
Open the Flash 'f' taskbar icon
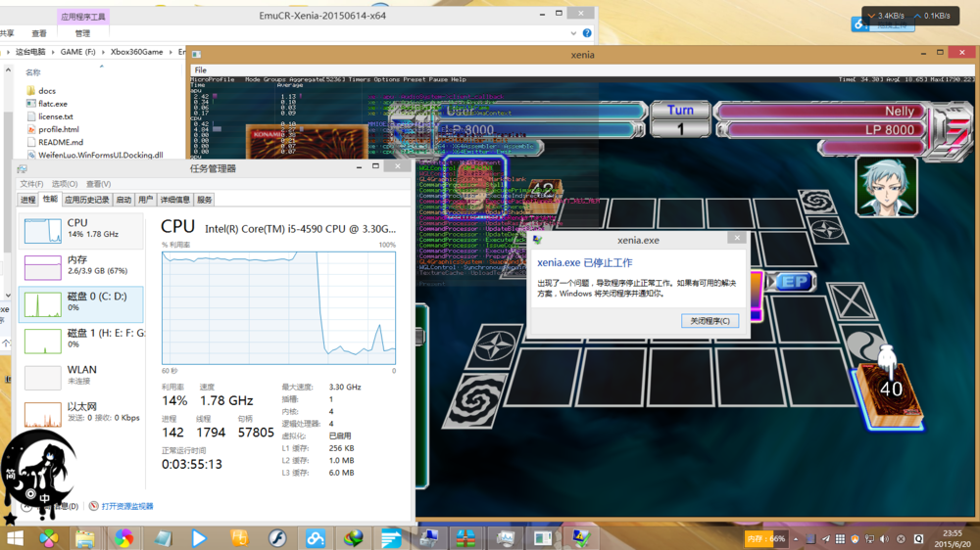277,537
